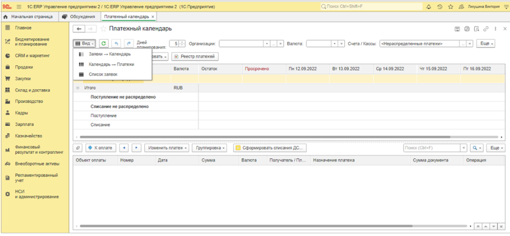
Task: Click the print icon in form header
Action: (x=467, y=29)
